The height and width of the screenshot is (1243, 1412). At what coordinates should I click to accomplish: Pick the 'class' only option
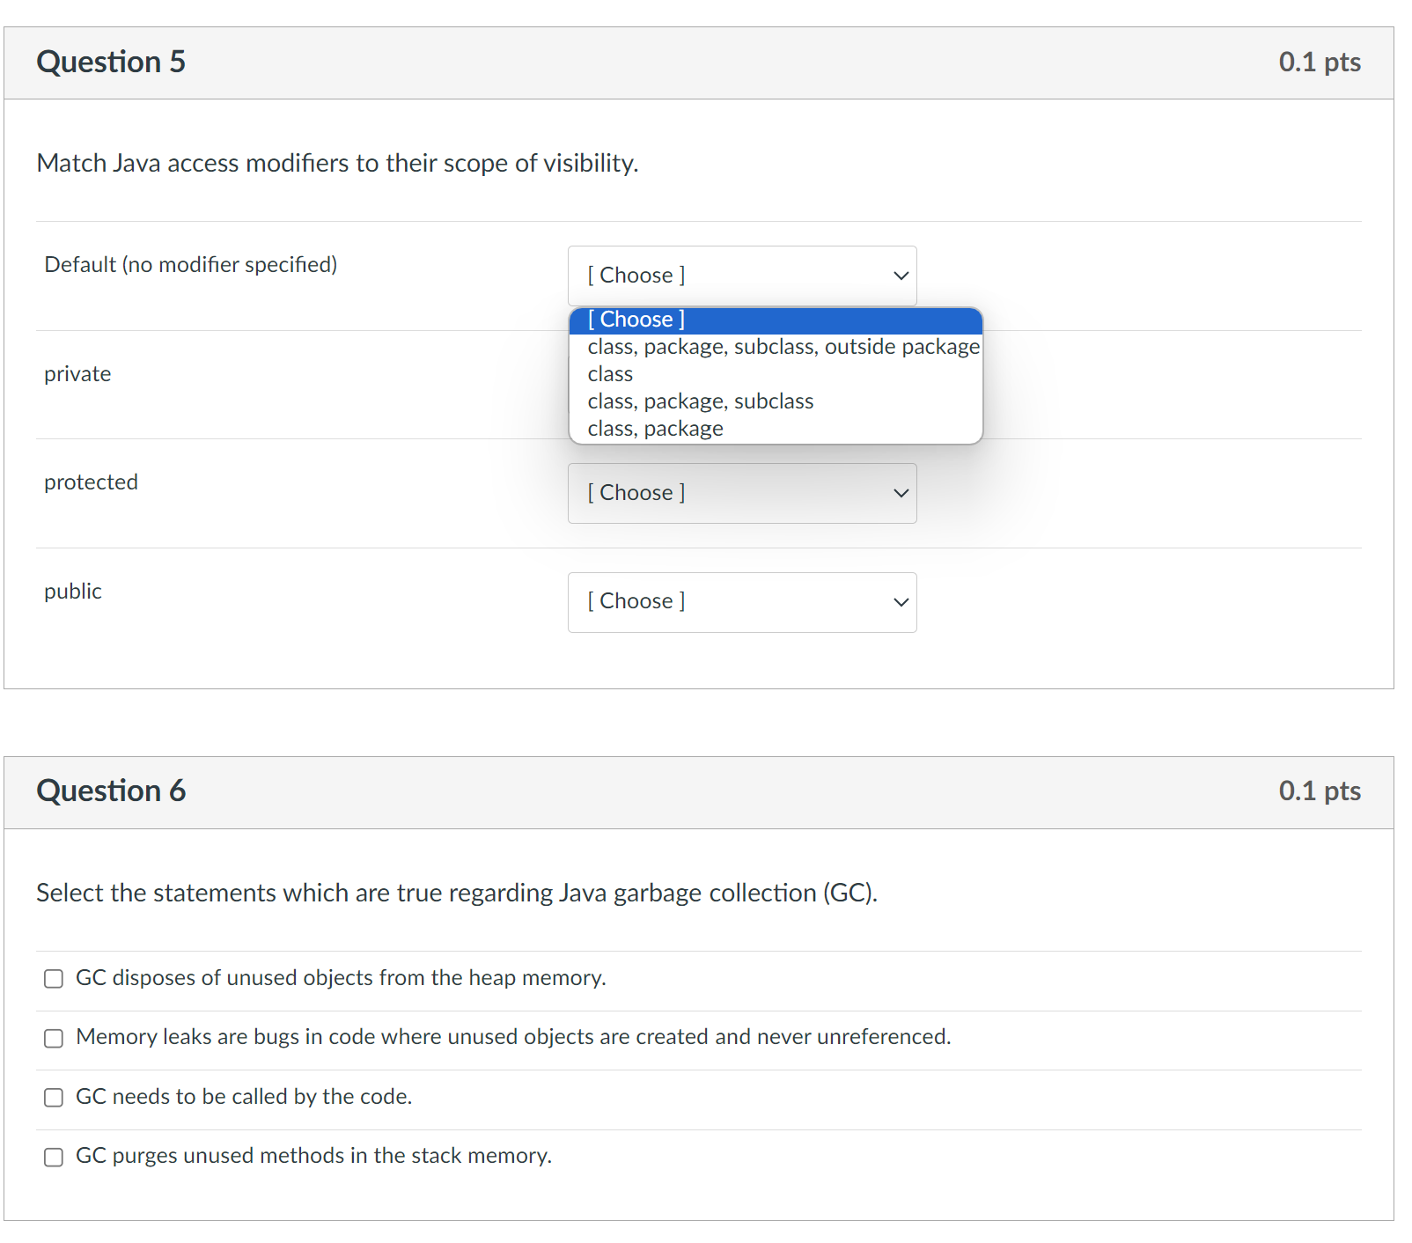[x=776, y=374]
